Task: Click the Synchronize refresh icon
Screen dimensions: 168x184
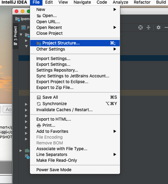Action: (39, 104)
